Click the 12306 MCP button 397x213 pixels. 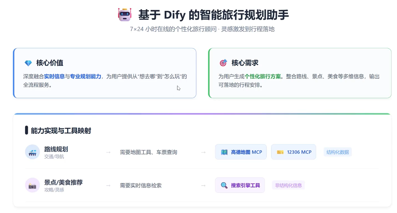pos(293,152)
